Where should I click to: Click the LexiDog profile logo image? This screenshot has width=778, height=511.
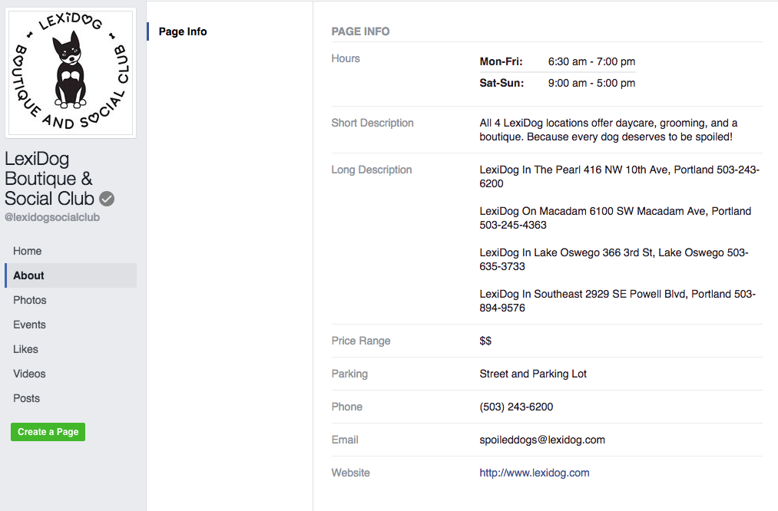coord(71,73)
